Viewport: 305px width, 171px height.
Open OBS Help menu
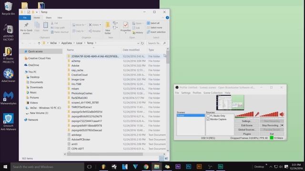click(x=227, y=93)
